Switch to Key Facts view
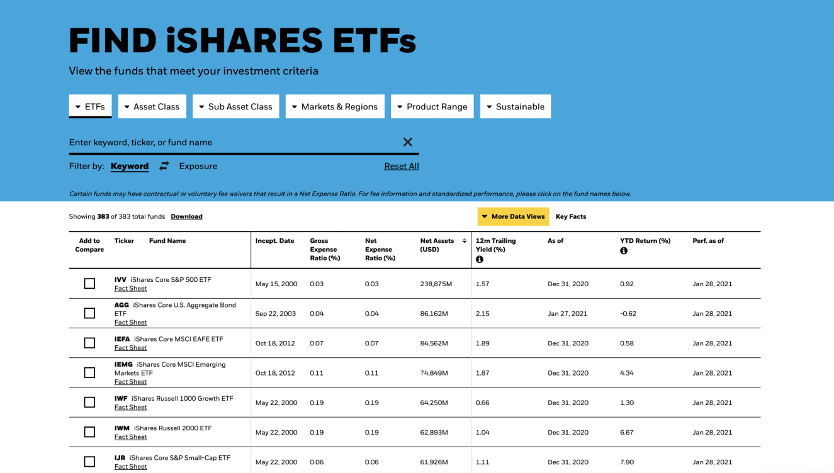834x473 pixels. tap(571, 216)
